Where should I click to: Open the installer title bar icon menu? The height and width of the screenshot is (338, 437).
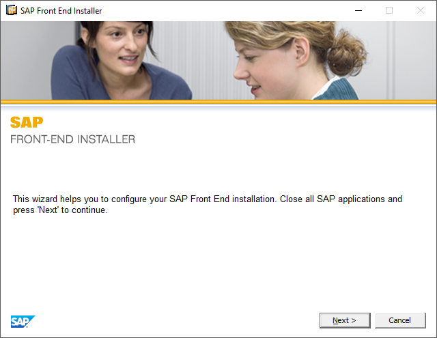[x=12, y=11]
